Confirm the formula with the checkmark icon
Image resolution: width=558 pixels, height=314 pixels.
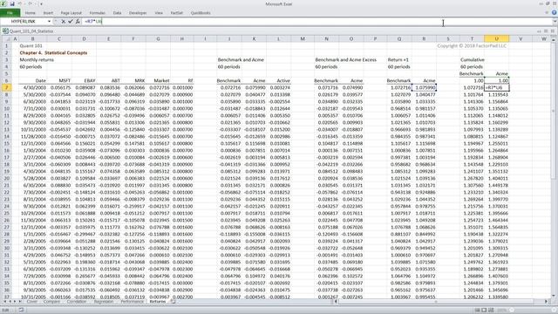pyautogui.click(x=71, y=21)
